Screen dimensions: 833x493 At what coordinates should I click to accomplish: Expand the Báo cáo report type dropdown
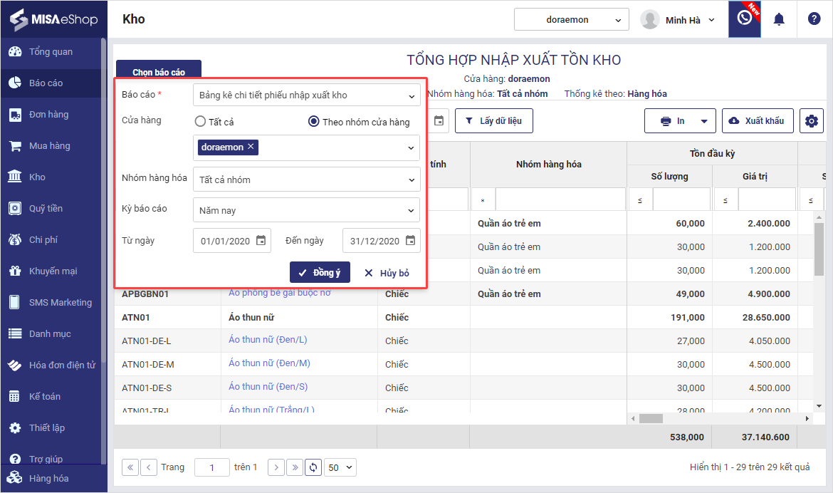click(306, 95)
